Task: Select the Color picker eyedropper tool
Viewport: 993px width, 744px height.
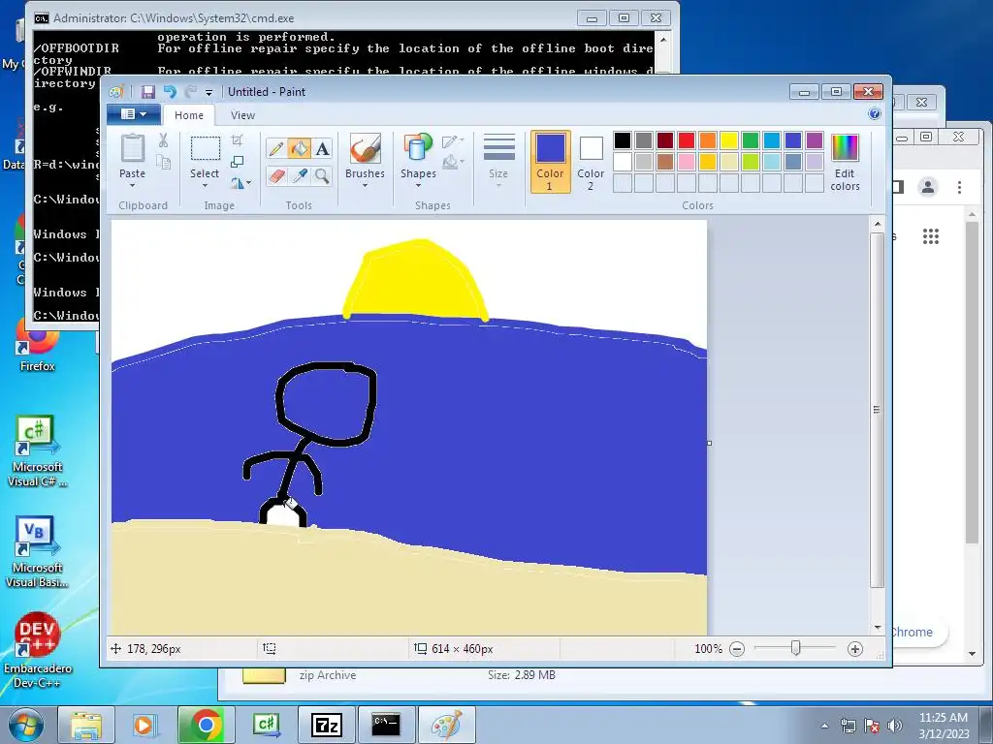Action: [x=299, y=175]
